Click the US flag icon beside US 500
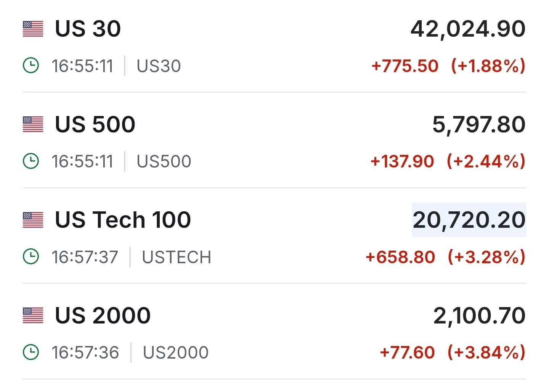This screenshot has height=383, width=549. point(33,124)
